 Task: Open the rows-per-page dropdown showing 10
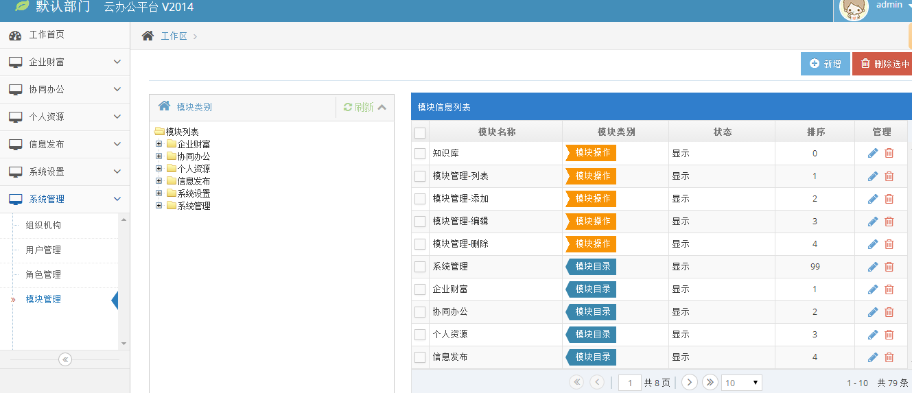(x=741, y=383)
